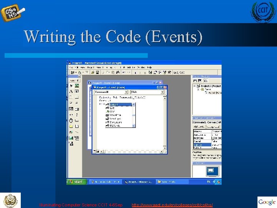Switch to Full Module View in code window
This screenshot has width=277, height=208.
[98, 151]
